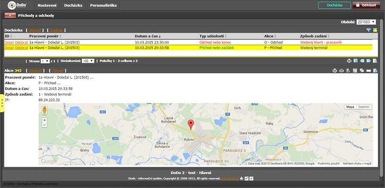The height and width of the screenshot is (188, 385).
Task: Click the yellow side panel handle on left edge
Action: coord(2,103)
